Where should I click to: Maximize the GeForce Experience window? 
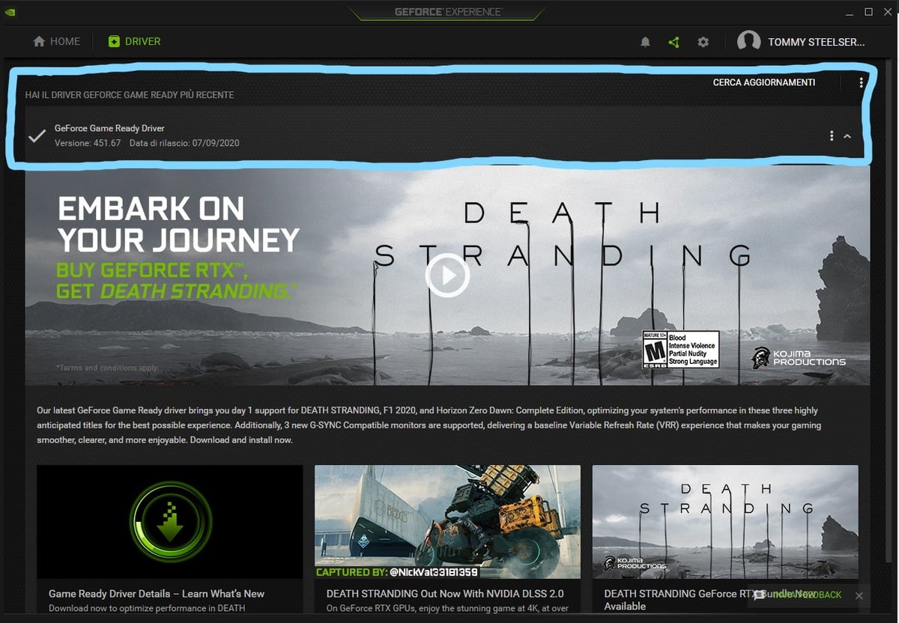tap(868, 12)
